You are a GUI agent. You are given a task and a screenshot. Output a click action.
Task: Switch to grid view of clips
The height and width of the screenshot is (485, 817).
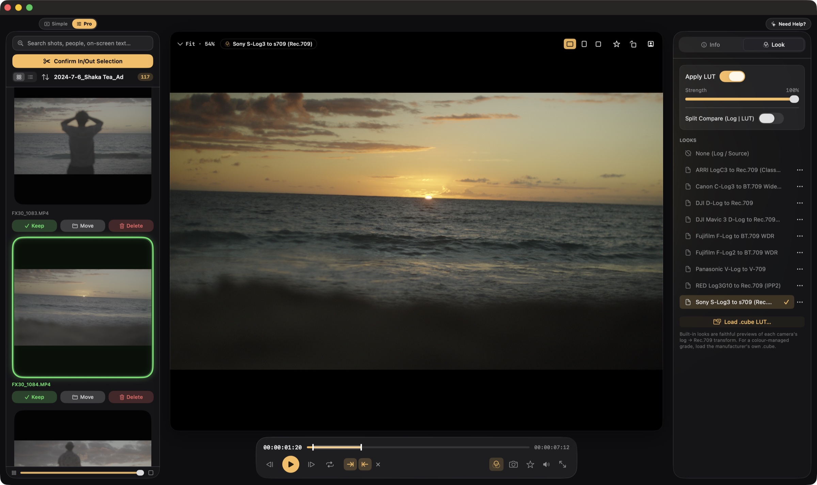[19, 77]
